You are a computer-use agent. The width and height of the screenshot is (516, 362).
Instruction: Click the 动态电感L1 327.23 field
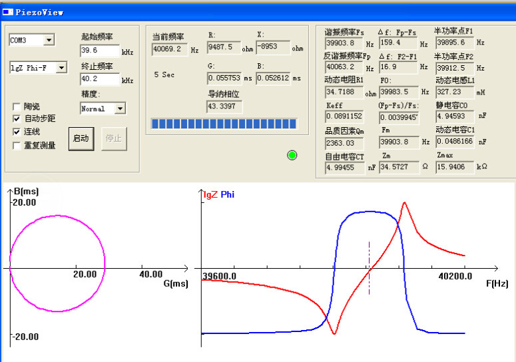455,92
